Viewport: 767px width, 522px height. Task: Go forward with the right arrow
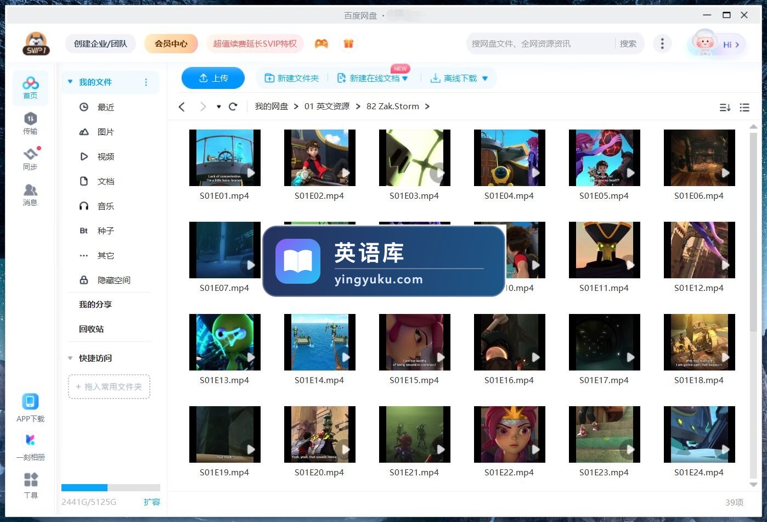point(203,106)
